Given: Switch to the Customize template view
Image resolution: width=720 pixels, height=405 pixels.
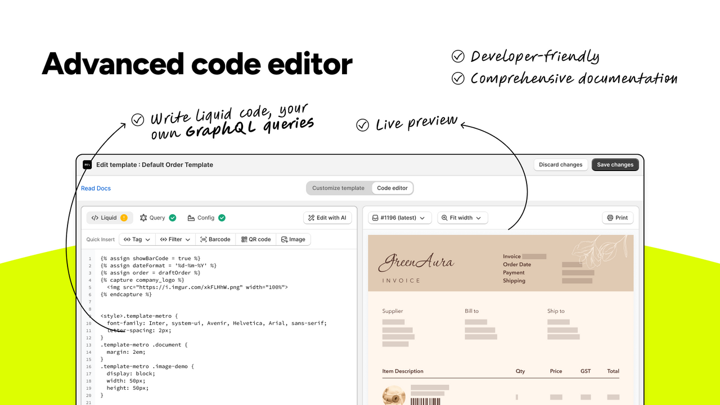Looking at the screenshot, I should 339,188.
